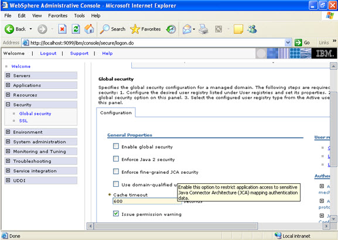Click the Logout link
The width and height of the screenshot is (338, 240).
pos(48,53)
